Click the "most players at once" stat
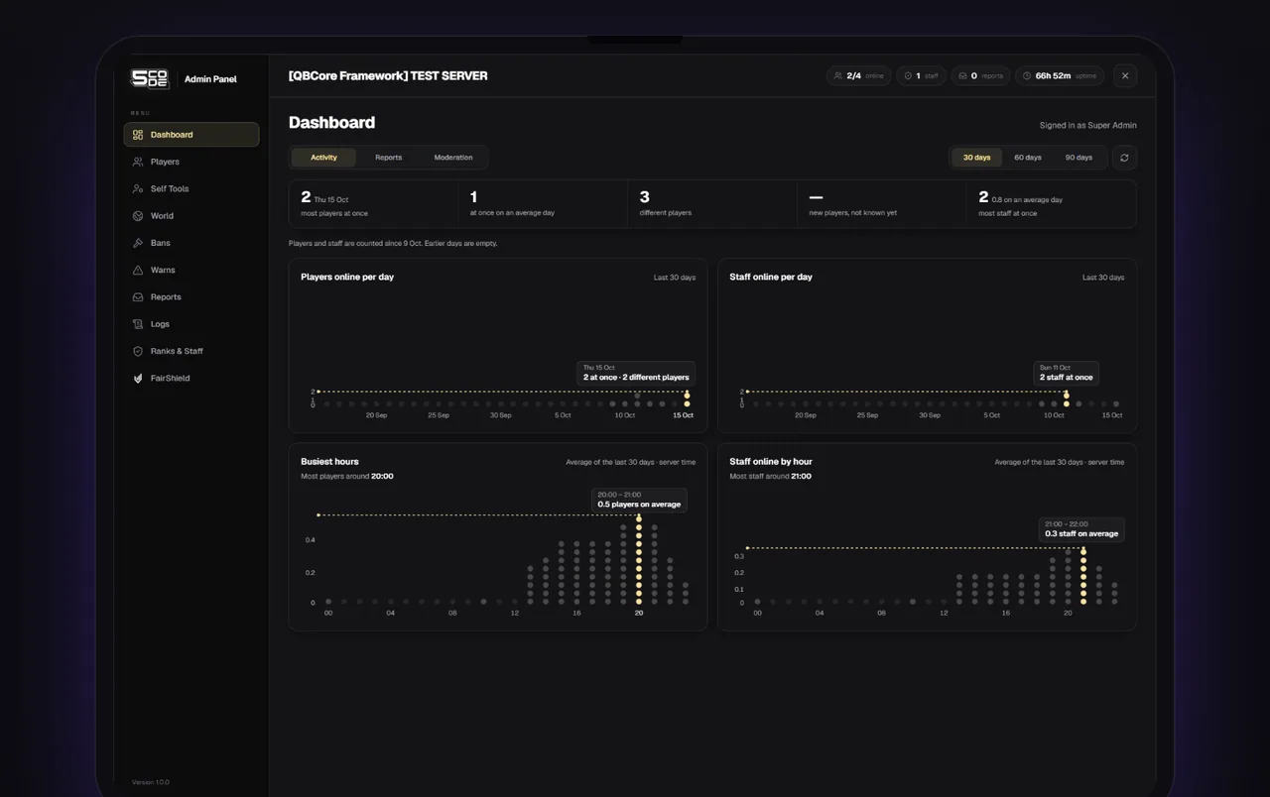1270x797 pixels. (x=373, y=203)
